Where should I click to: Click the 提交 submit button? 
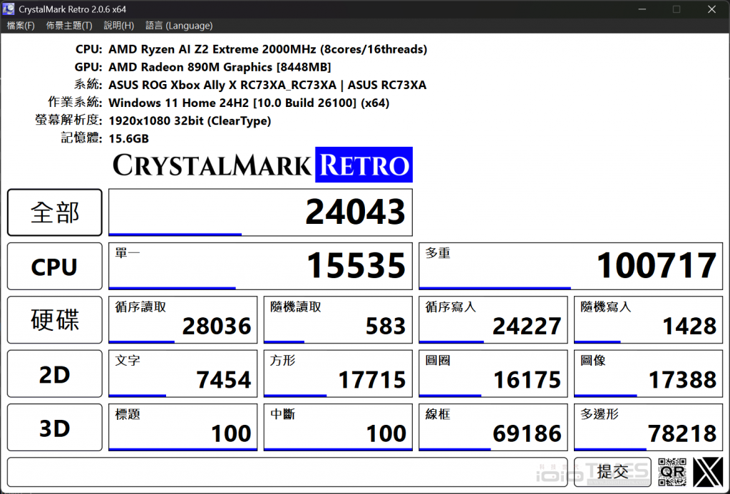tap(612, 472)
